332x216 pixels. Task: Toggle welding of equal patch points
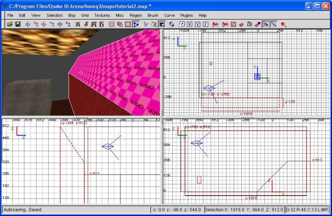[266, 24]
